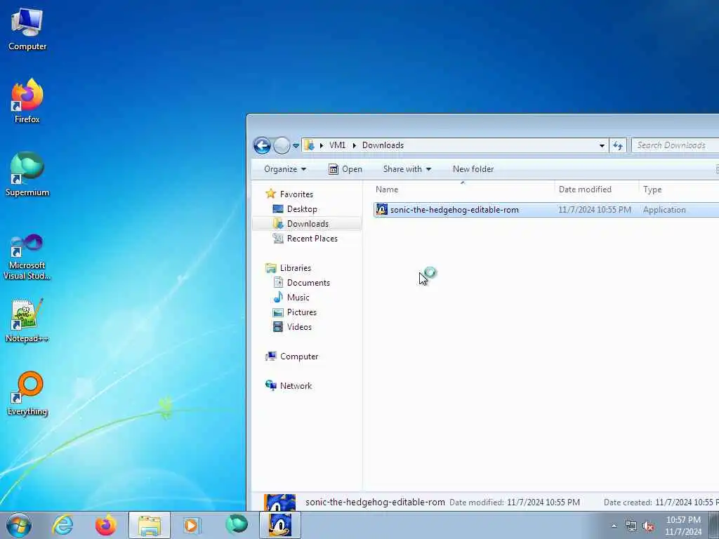Open the taskbar clock and date
The height and width of the screenshot is (539, 719).
683,526
